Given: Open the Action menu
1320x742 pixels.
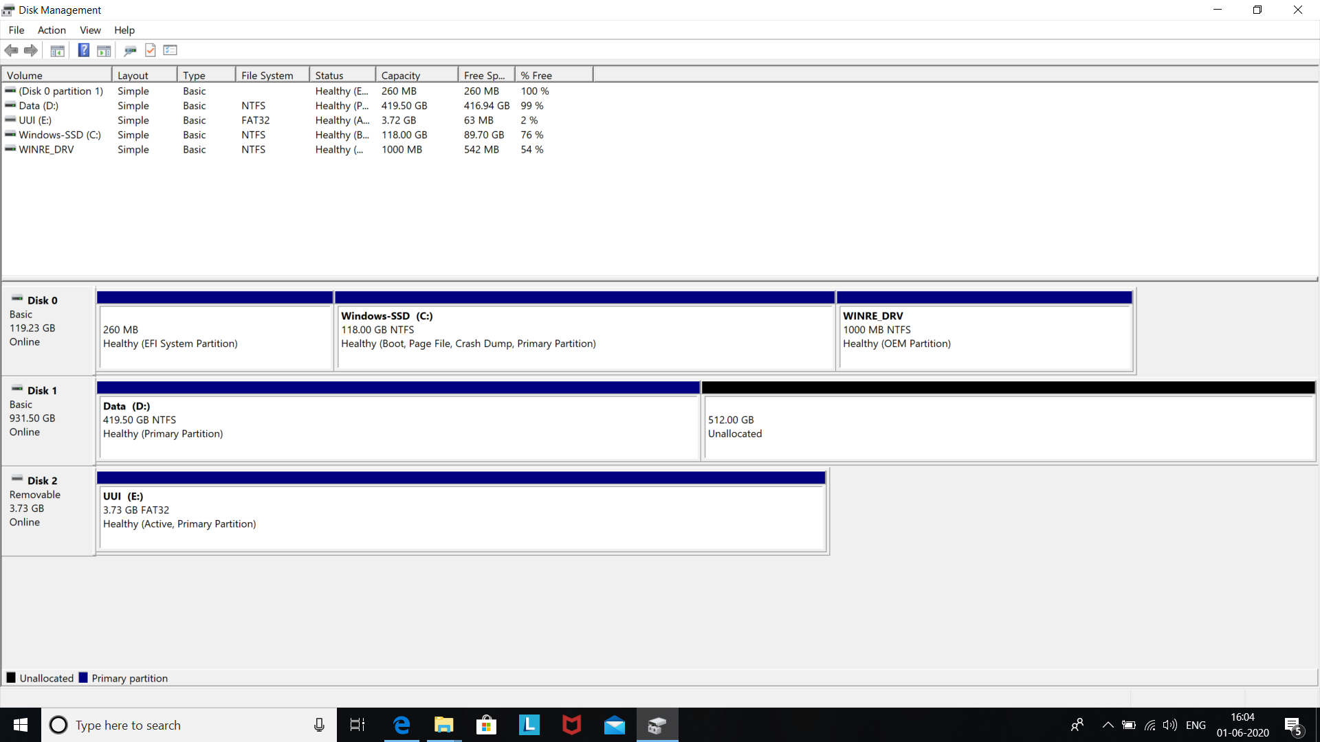Looking at the screenshot, I should point(52,30).
